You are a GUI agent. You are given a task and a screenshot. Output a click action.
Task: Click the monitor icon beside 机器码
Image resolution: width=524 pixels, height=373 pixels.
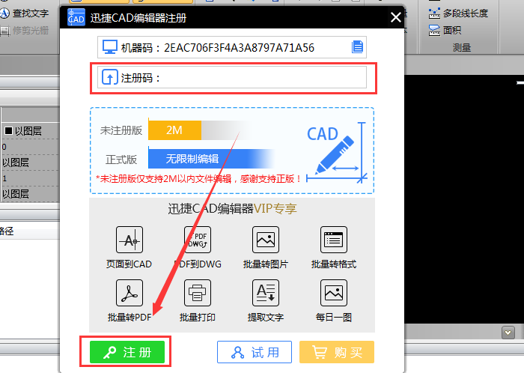click(x=109, y=47)
